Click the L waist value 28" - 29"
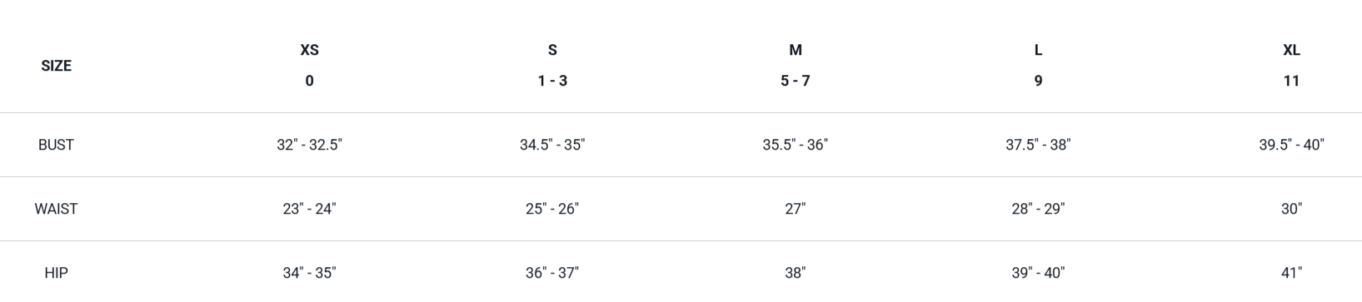Viewport: 1362px width, 302px height. click(x=1038, y=209)
